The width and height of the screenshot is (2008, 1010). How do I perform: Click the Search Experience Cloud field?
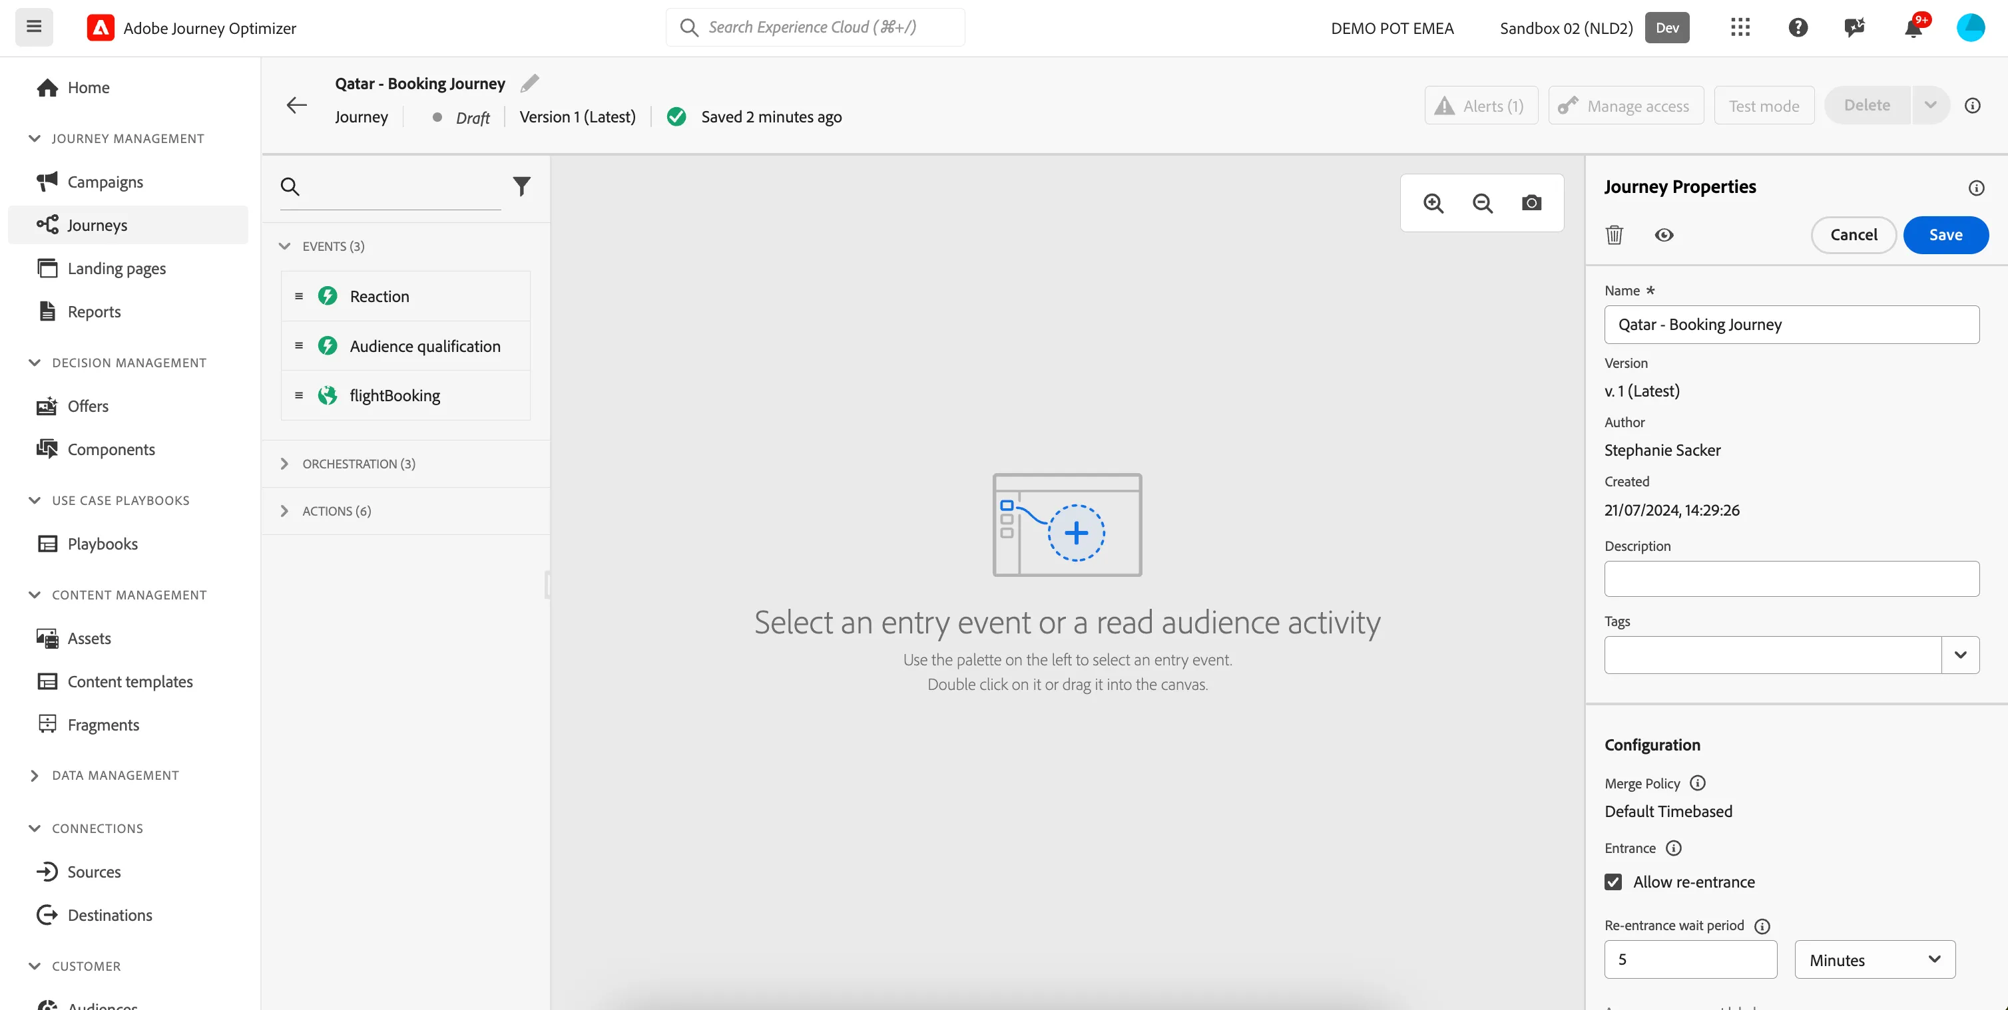pos(814,27)
